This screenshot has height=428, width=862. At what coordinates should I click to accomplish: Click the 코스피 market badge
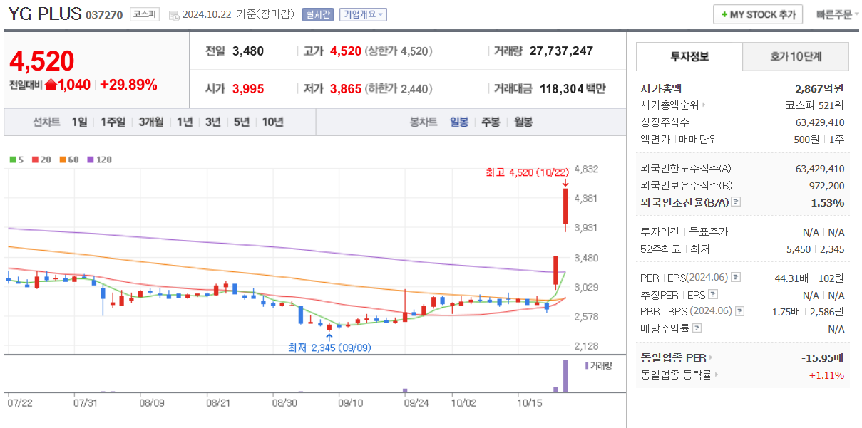pos(145,14)
